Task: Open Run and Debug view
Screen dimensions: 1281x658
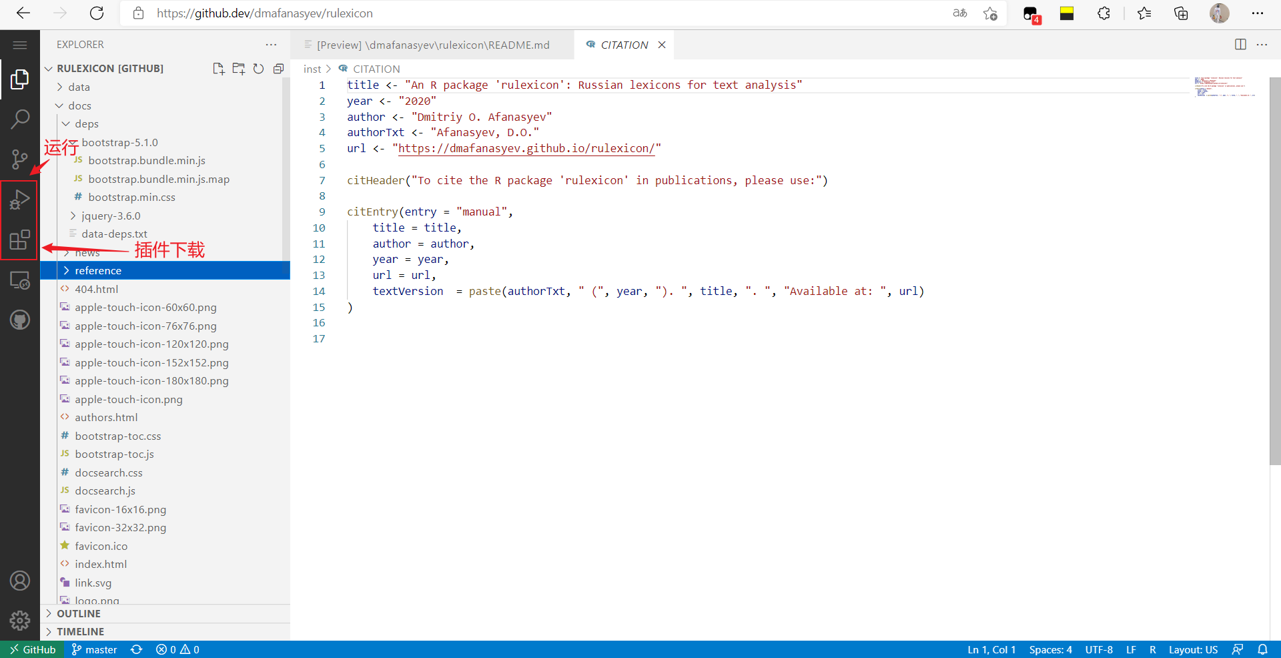Action: (x=20, y=200)
